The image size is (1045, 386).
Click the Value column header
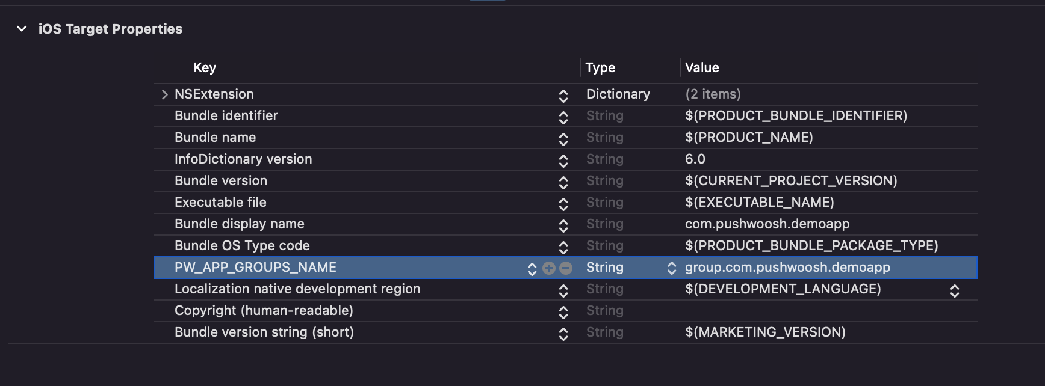point(702,67)
